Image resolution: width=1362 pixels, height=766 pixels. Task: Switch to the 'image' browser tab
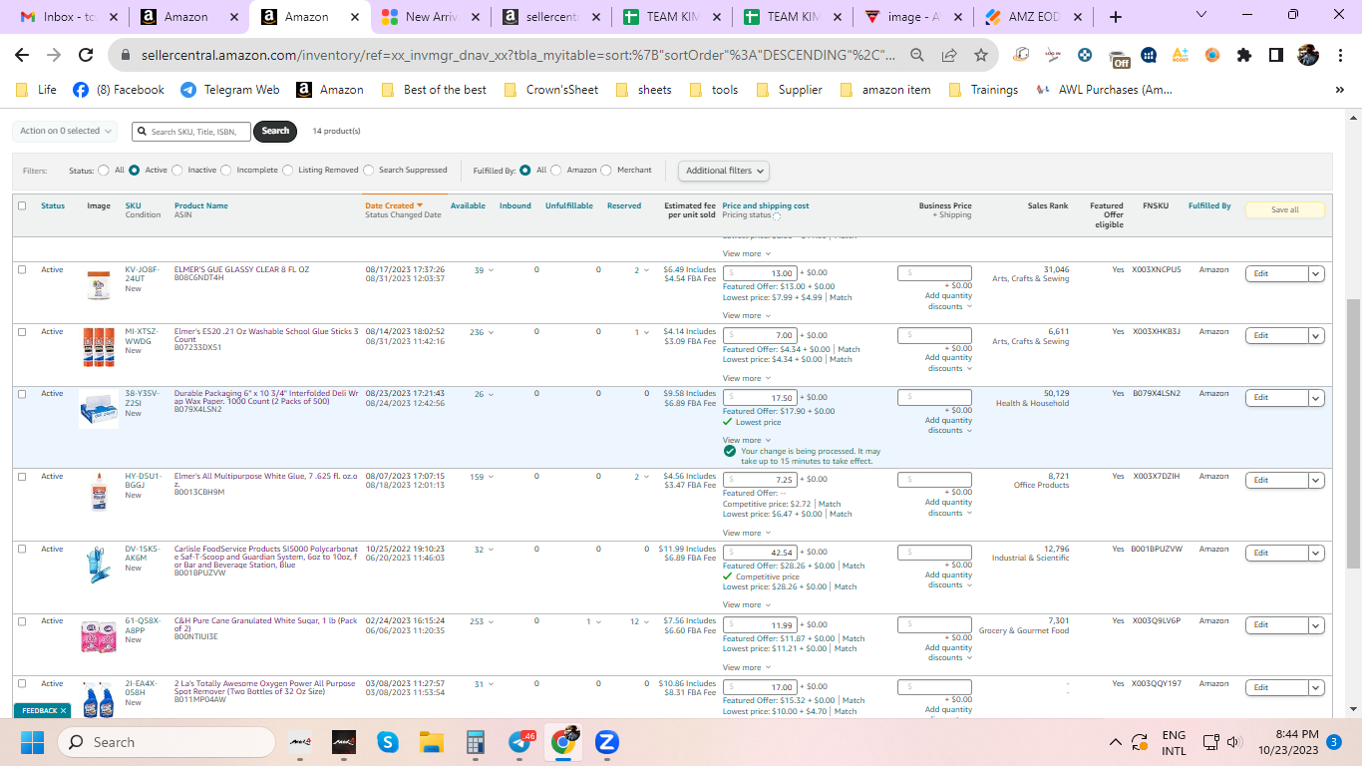coord(913,17)
